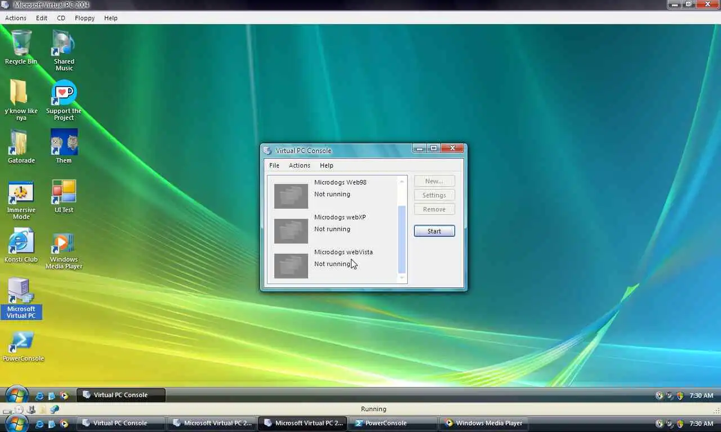
Task: Open the CD menu
Action: [x=61, y=18]
